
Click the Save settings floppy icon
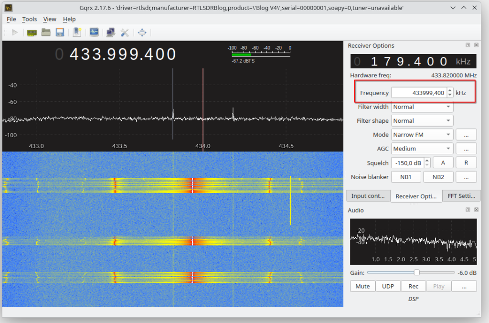tap(60, 32)
